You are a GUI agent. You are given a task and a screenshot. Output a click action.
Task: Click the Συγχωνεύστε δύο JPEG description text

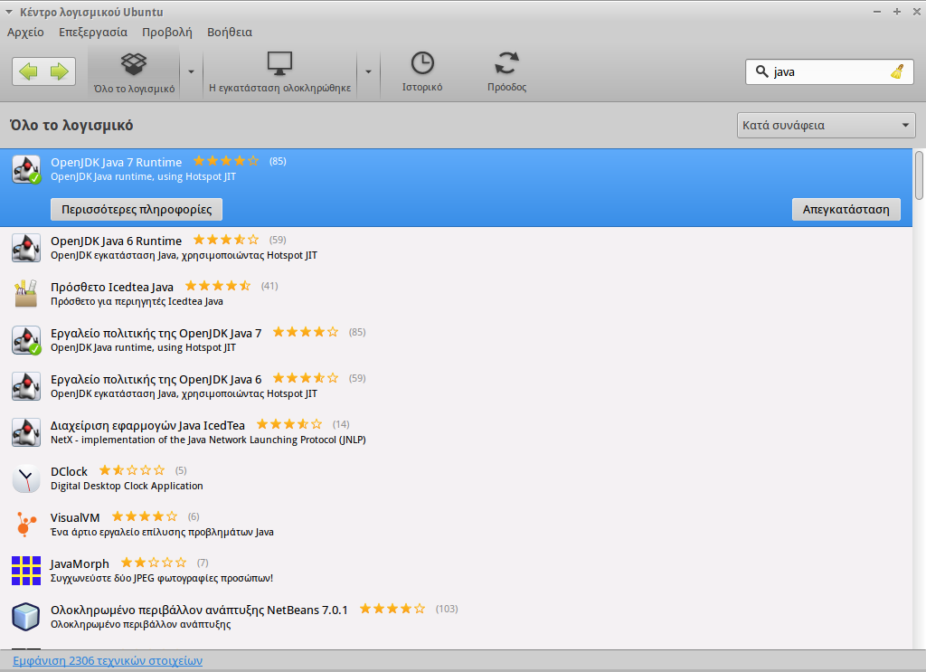[x=162, y=578]
